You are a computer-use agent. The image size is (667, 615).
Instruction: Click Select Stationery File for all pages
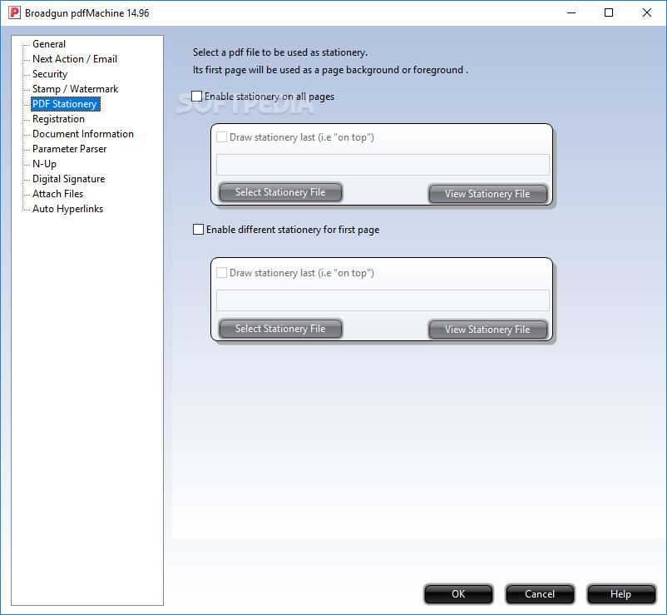click(280, 192)
